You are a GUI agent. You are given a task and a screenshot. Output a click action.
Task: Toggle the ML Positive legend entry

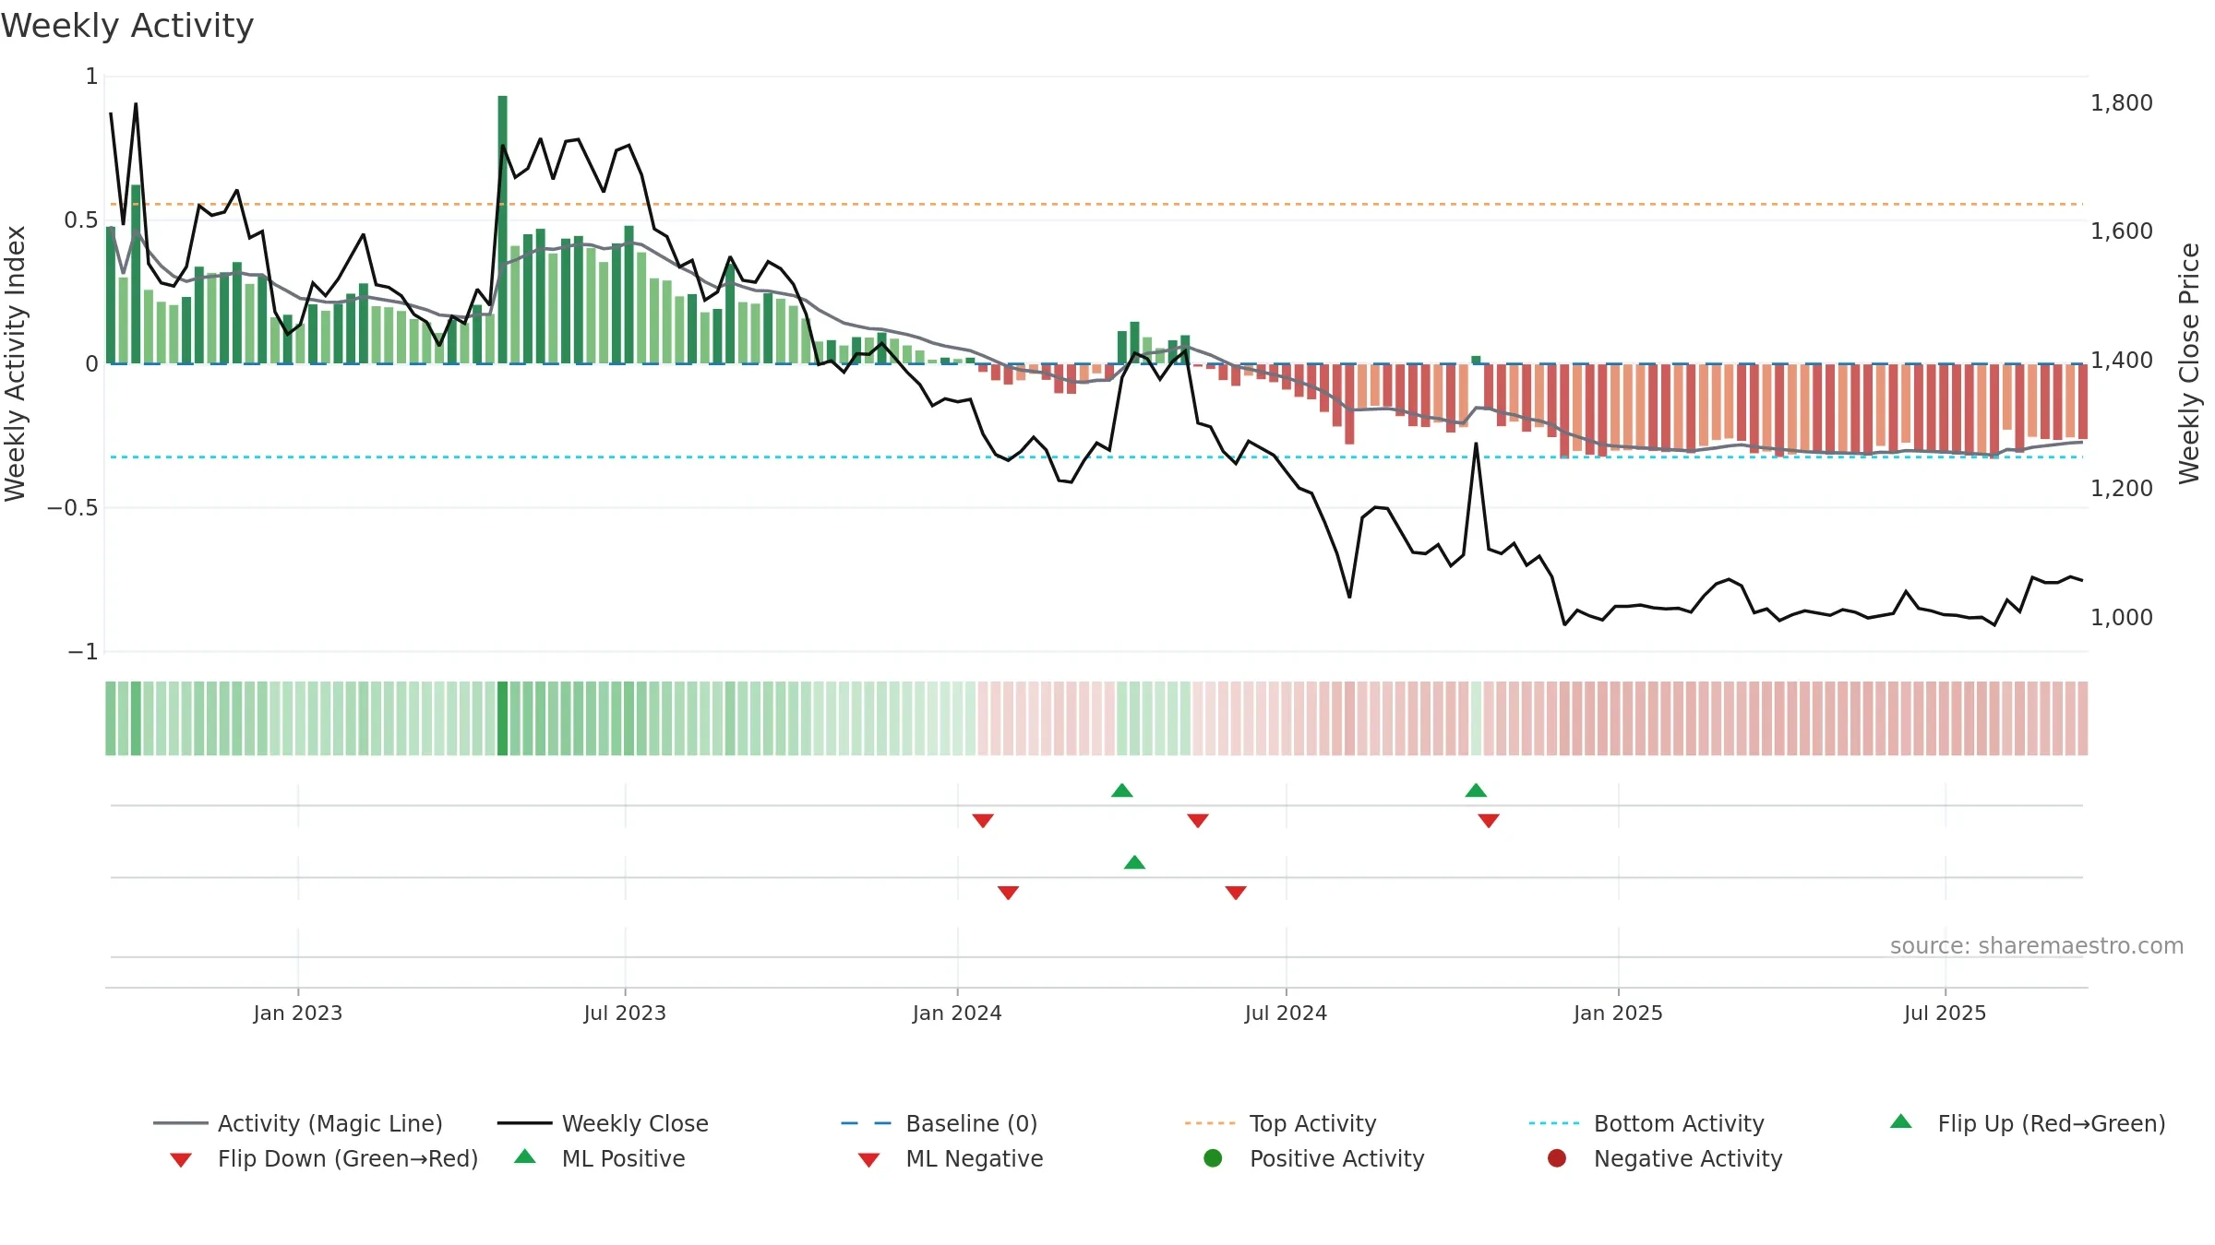tap(600, 1158)
